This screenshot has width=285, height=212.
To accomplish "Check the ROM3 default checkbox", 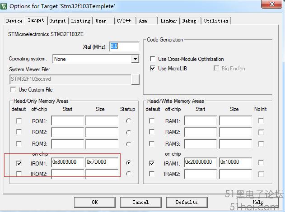I will [x=19, y=143].
